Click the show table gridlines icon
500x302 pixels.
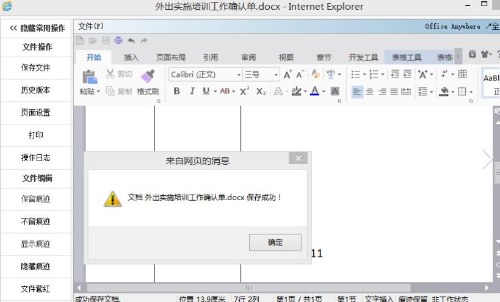462,74
